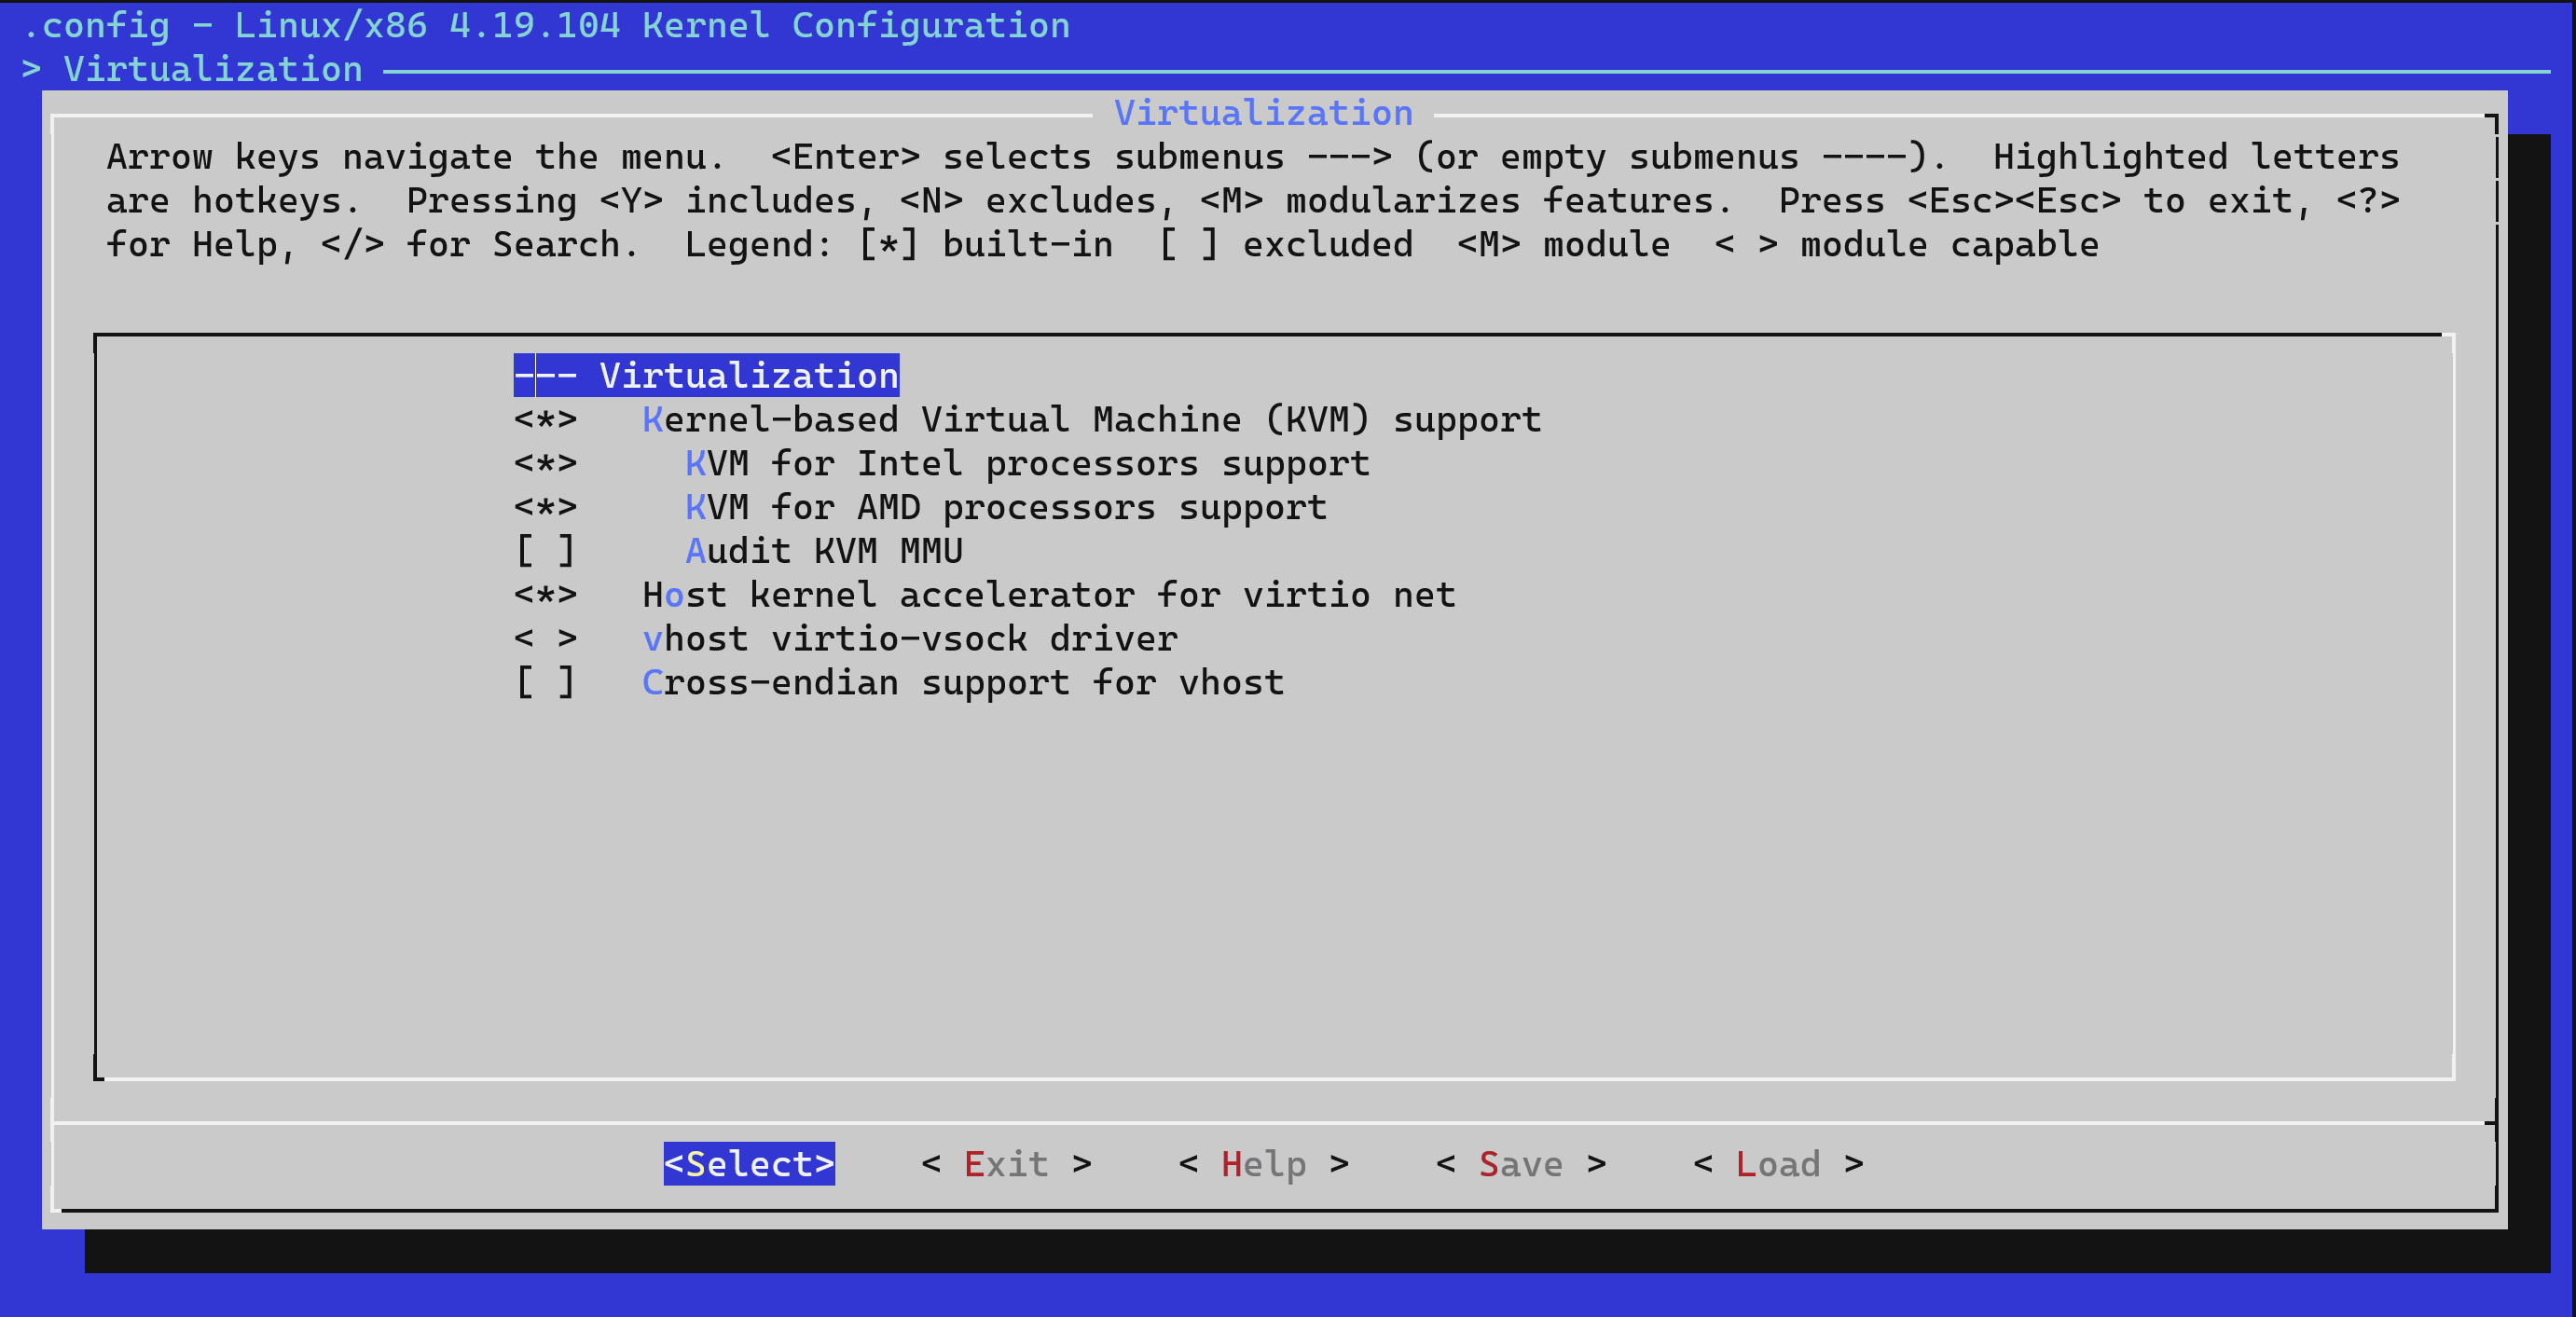This screenshot has height=1317, width=2576.
Task: Click the '> Virtualization' breadcrumb path
Action: tap(192, 69)
